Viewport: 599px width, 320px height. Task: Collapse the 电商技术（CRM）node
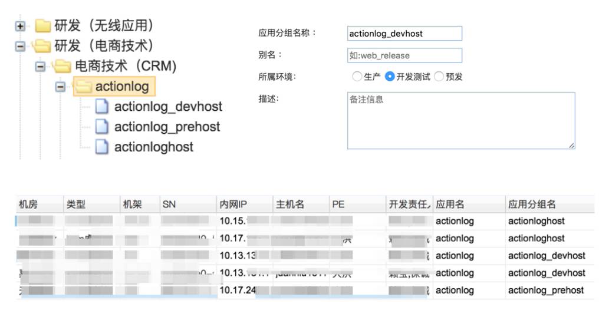(40, 67)
